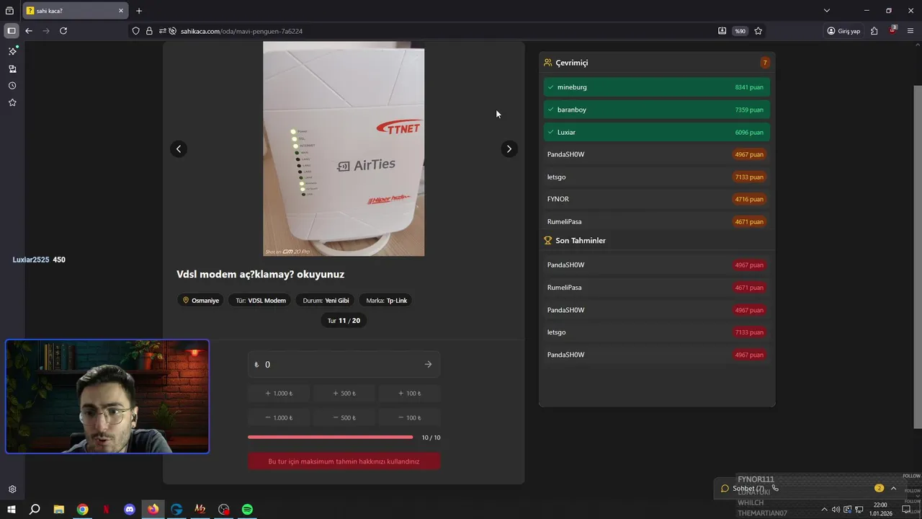Subtract 1.000 ₺ from the guess

click(279, 418)
